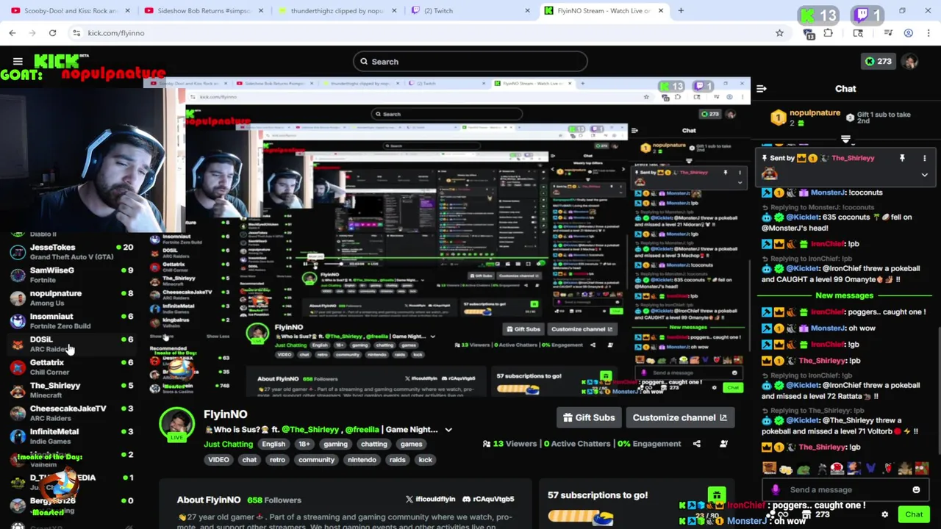Expand the stream title dropdown
The width and height of the screenshot is (941, 529).
coord(448,430)
